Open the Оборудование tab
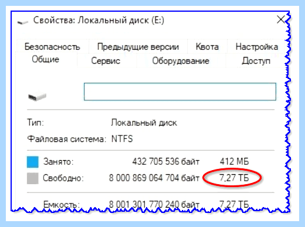 point(181,61)
